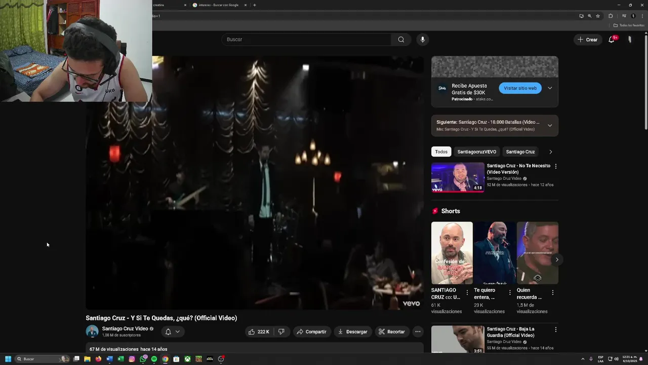The width and height of the screenshot is (648, 365).
Task: Click the Crear button
Action: click(588, 40)
